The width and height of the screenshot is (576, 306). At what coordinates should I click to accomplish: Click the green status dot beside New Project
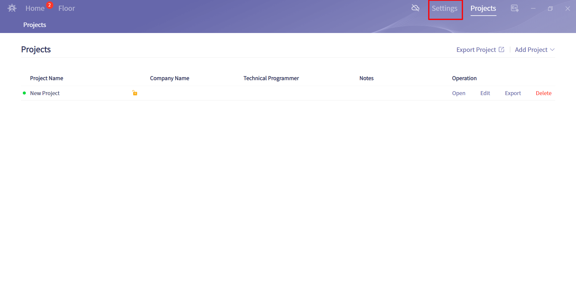coord(24,93)
